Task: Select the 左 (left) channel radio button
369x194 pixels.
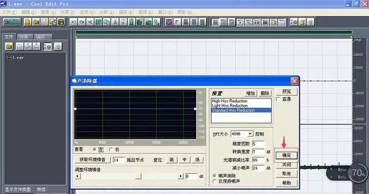Action: coord(95,149)
